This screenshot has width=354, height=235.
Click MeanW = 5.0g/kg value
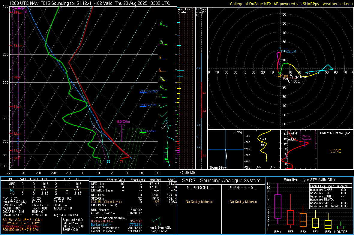[14, 202]
